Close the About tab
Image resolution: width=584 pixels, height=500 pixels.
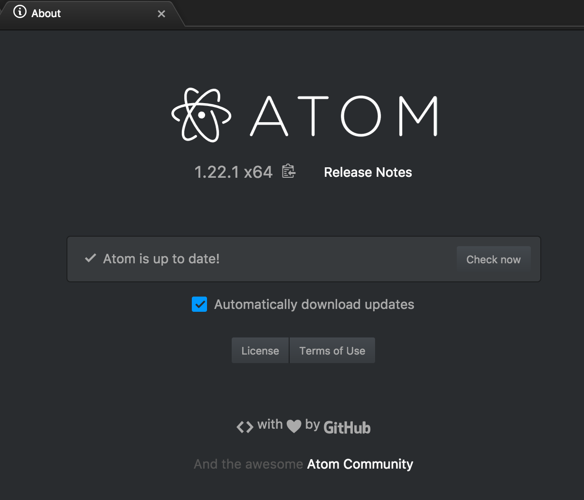click(161, 14)
